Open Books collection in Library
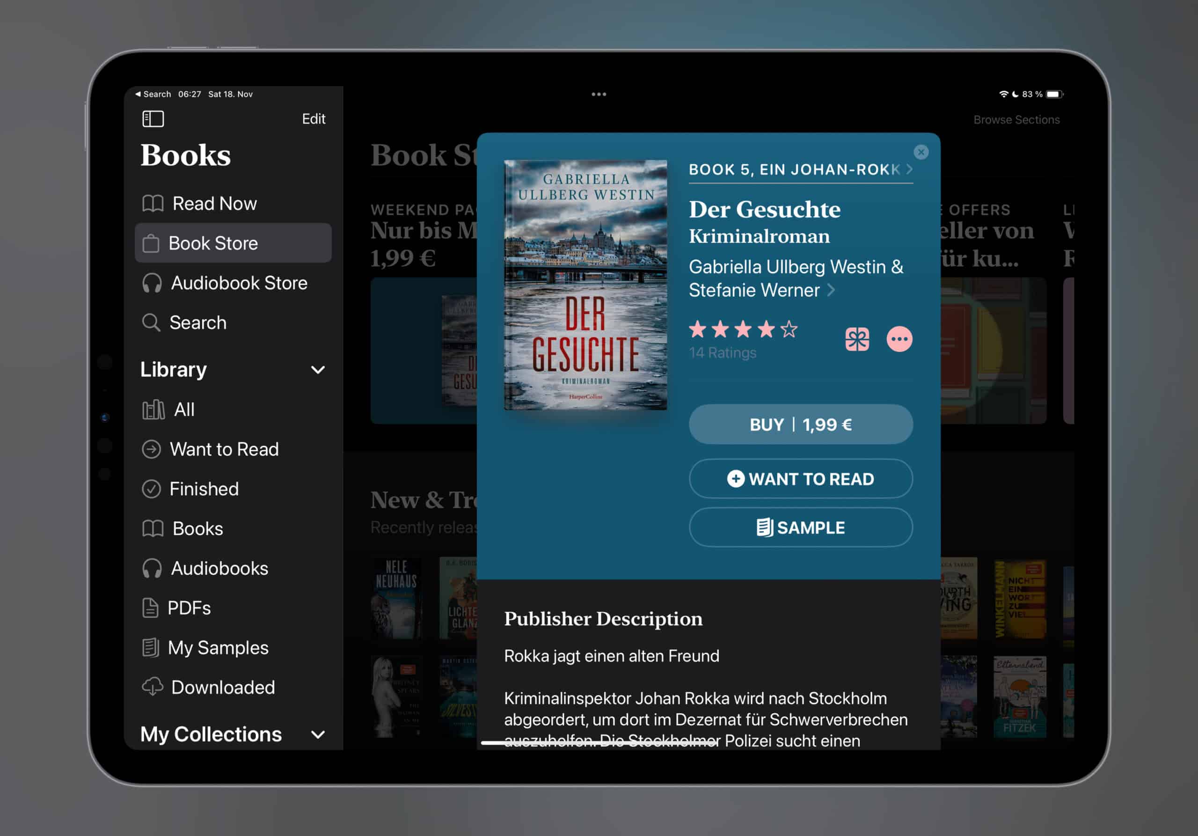 [x=233, y=528]
